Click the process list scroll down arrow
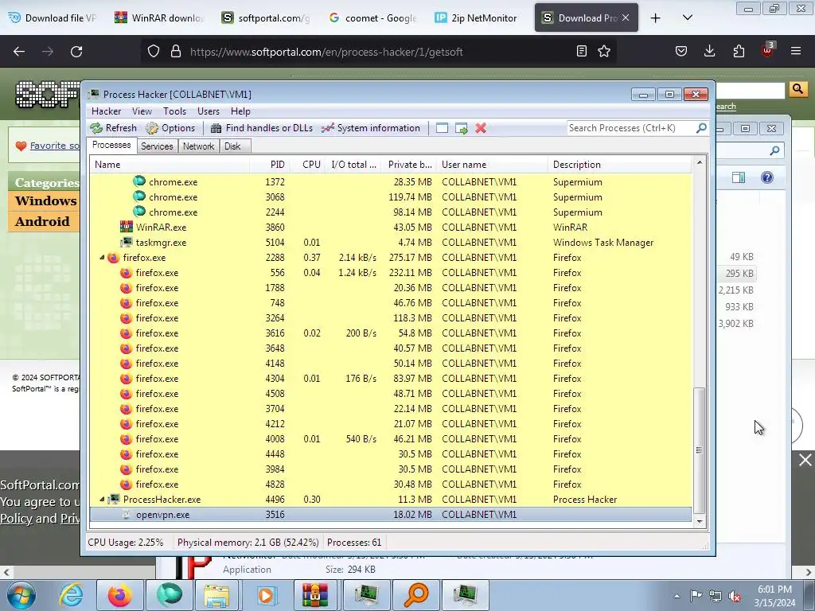This screenshot has height=611, width=815. pos(700,521)
